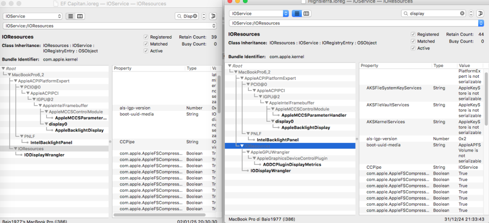
Task: Open the IOService:/IOResources path dropdown in El Capitan window
Action: click(110, 26)
